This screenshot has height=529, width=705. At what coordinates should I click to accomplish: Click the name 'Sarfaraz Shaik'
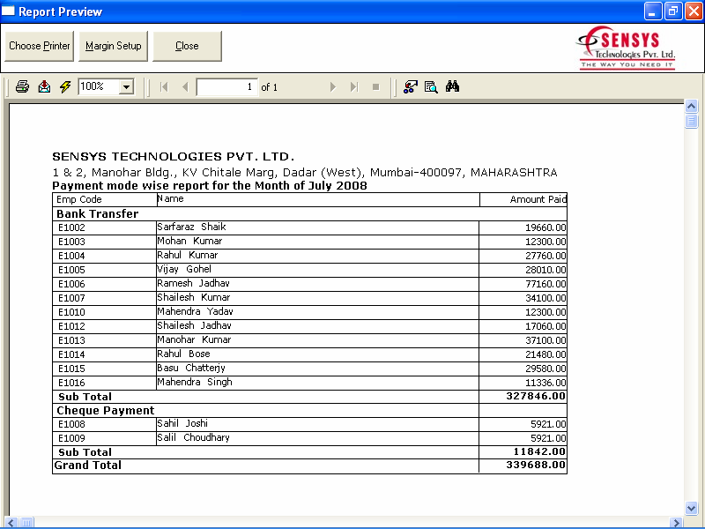(x=191, y=227)
